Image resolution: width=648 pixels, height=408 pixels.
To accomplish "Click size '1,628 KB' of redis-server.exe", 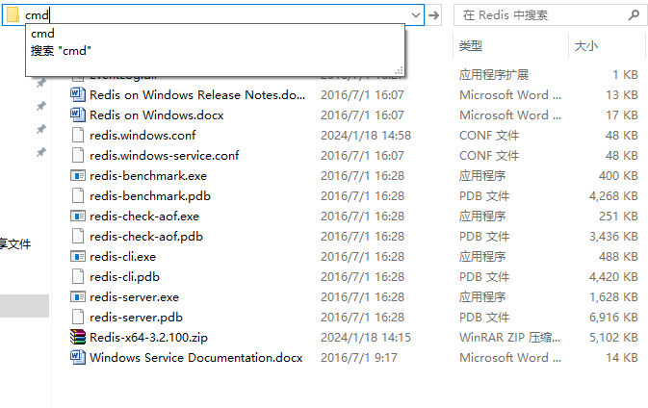I will point(613,297).
